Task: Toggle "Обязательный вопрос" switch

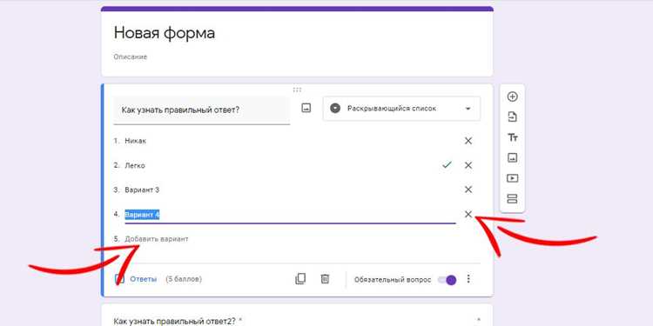Action: point(448,280)
